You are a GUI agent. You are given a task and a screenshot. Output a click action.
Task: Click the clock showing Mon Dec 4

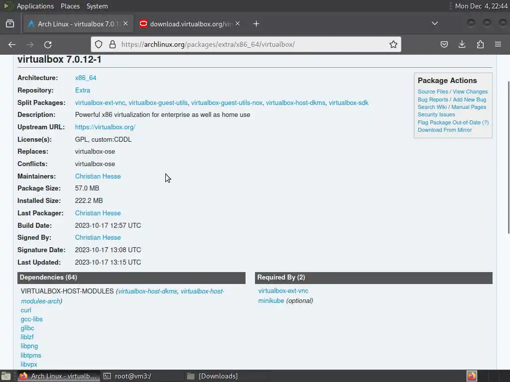point(481,6)
